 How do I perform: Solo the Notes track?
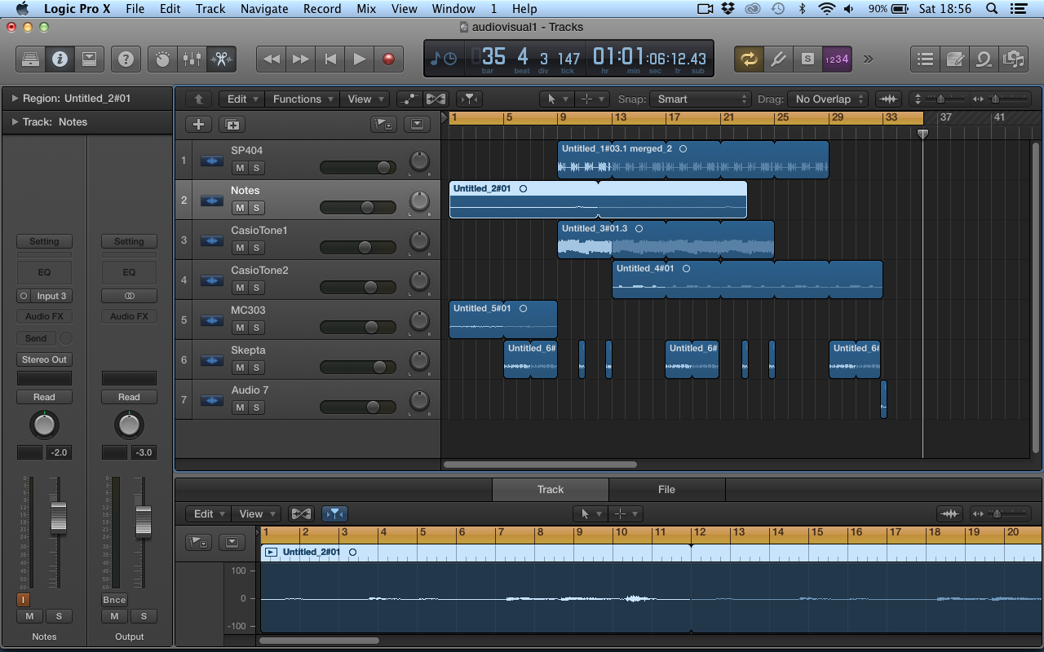(256, 208)
